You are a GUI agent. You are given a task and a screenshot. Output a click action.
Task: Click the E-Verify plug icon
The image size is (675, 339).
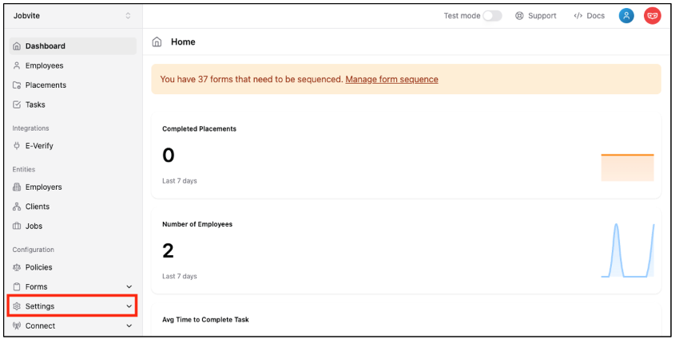tap(17, 146)
